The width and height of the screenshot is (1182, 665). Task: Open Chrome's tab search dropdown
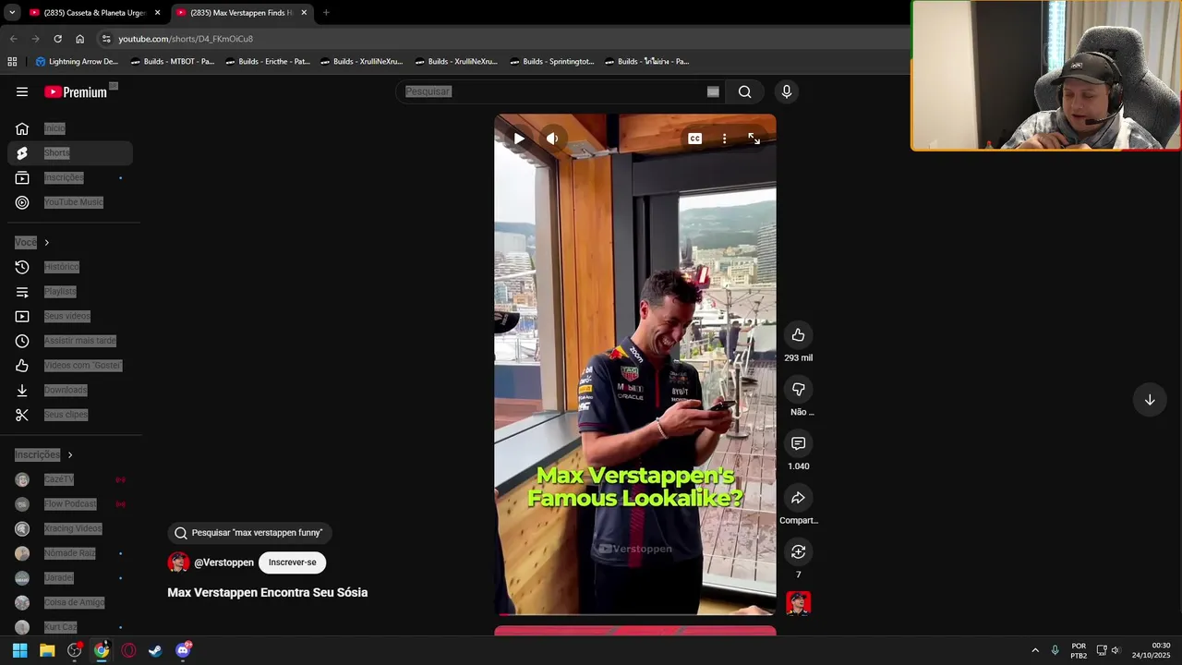12,13
